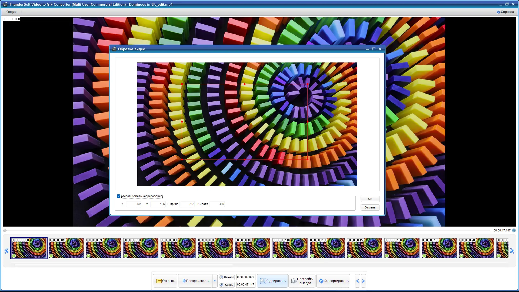Open the Опции menu
Screen dimensions: 519x292
click(11, 12)
